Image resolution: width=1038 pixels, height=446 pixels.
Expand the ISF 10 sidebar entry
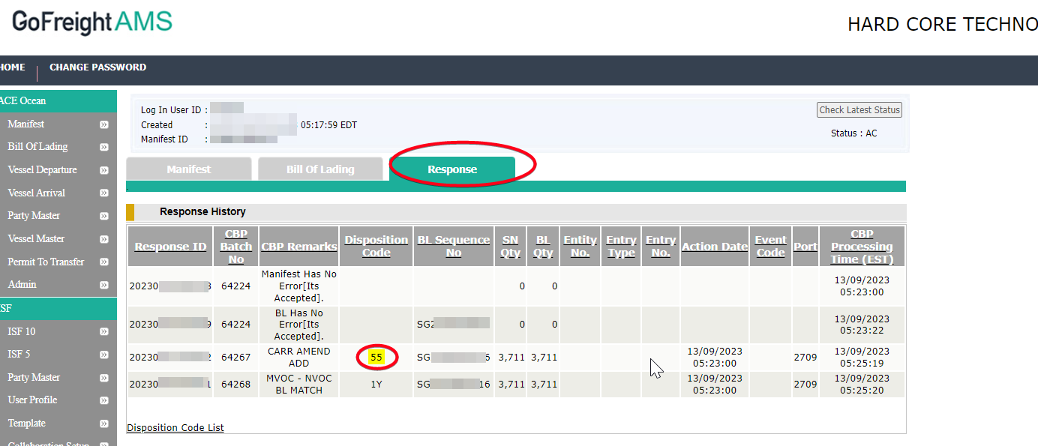pyautogui.click(x=104, y=331)
